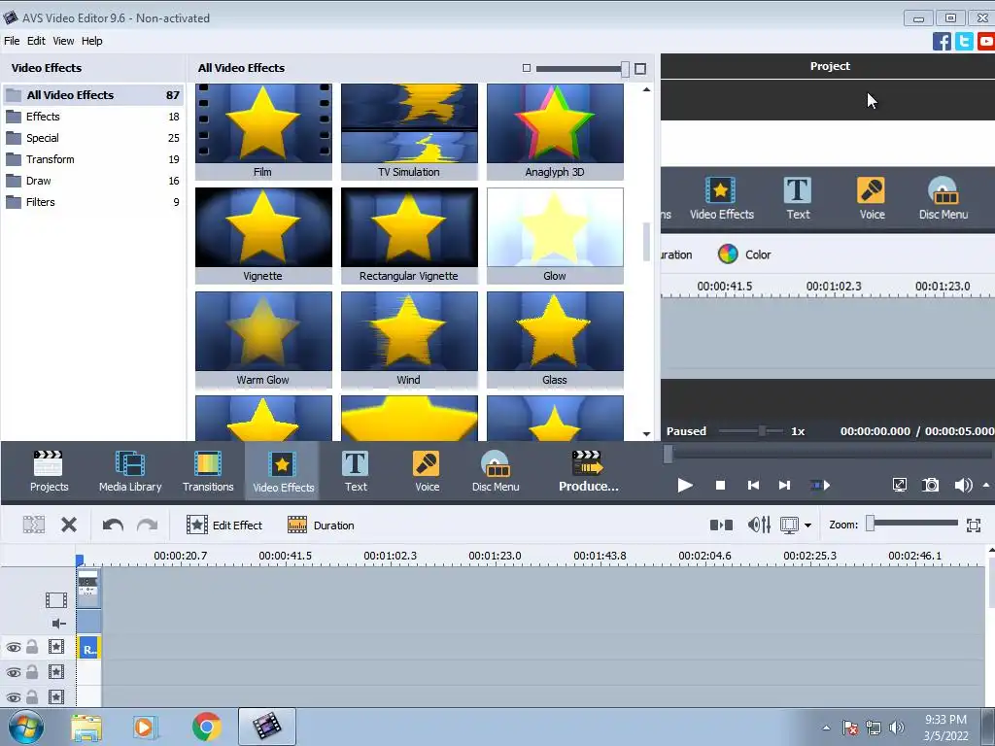This screenshot has width=995, height=746.
Task: Select the Effects category folder
Action: [x=92, y=117]
